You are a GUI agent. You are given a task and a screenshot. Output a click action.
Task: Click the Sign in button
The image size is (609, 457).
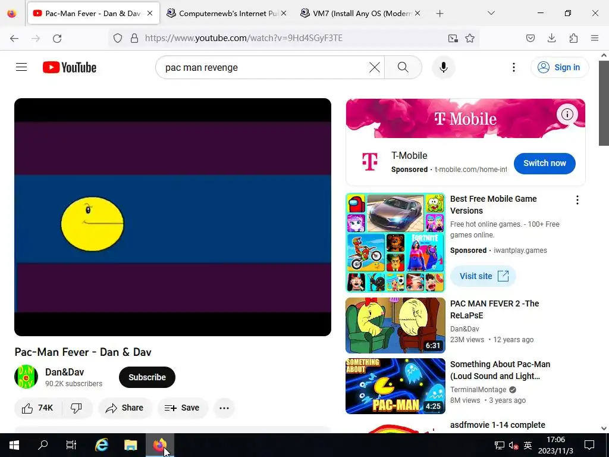(559, 67)
